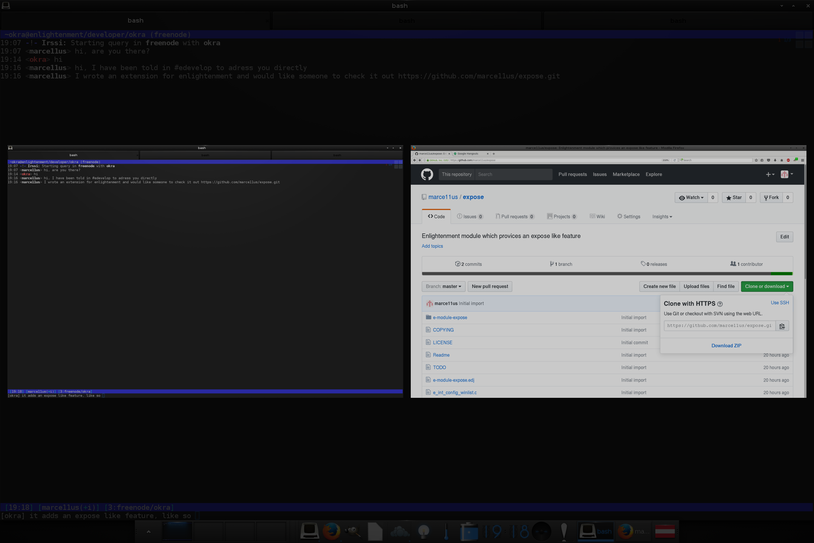Switch to first virtual desktop in pager
814x543 pixels.
point(177,531)
